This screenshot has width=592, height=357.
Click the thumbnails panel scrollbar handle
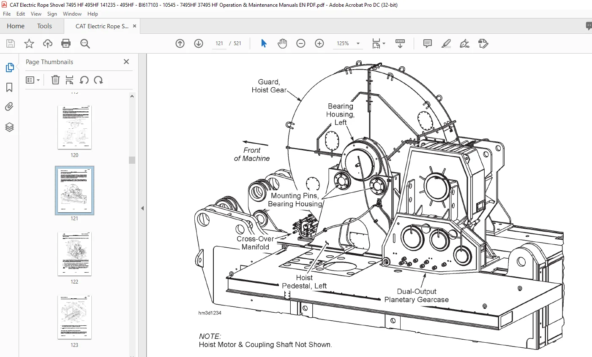pos(132,160)
